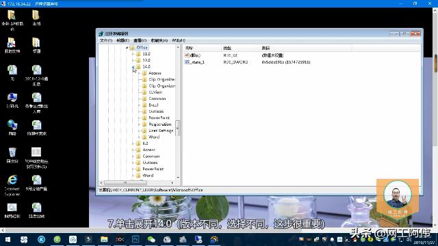This screenshot has width=438, height=246.
Task: Expand the Access key under 14.0
Action: click(x=139, y=73)
